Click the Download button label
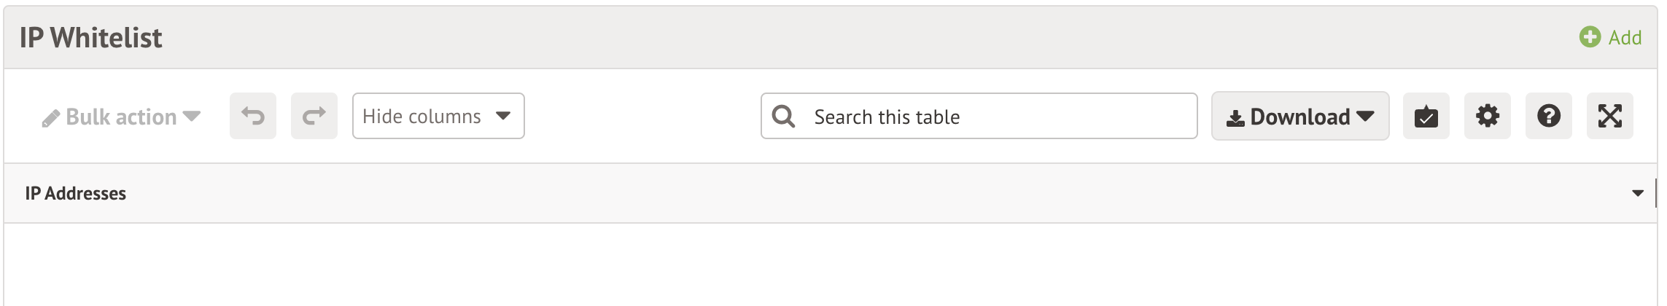 click(1299, 117)
